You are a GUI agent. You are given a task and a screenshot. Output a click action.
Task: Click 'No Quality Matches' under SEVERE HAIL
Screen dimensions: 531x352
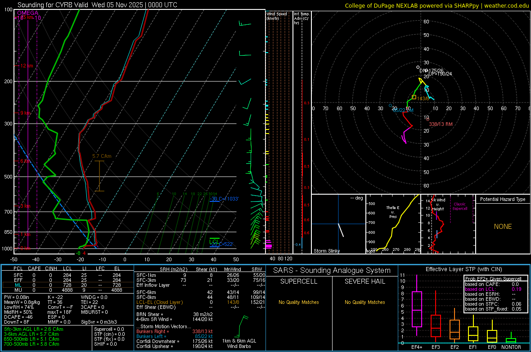[x=364, y=302]
